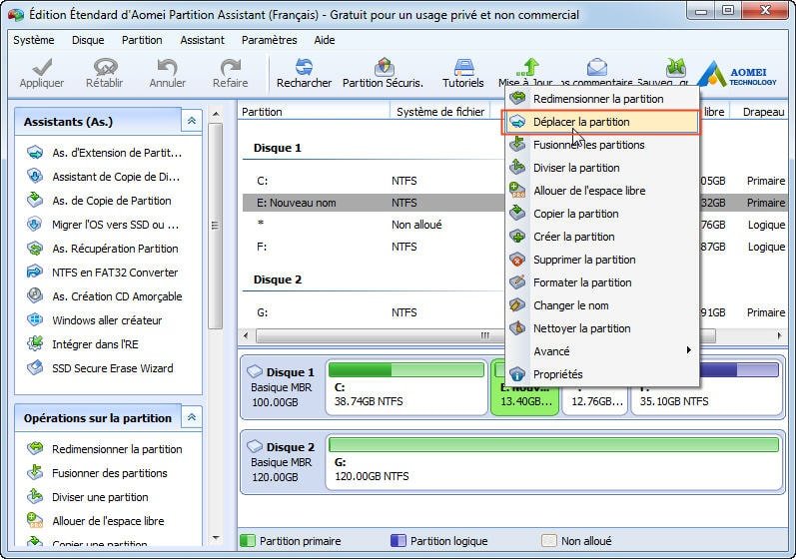Choose Diviser la partition in context menu
The height and width of the screenshot is (559, 796).
602,168
